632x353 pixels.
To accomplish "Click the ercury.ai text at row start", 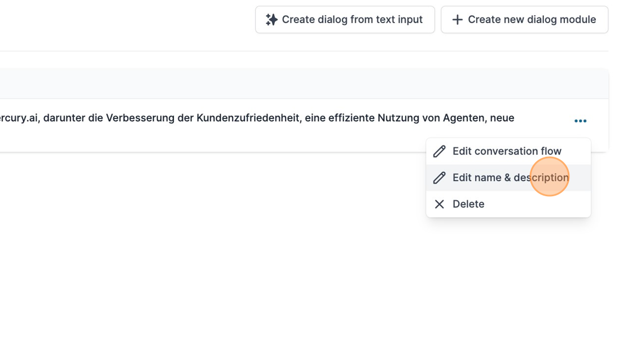I will 19,118.
